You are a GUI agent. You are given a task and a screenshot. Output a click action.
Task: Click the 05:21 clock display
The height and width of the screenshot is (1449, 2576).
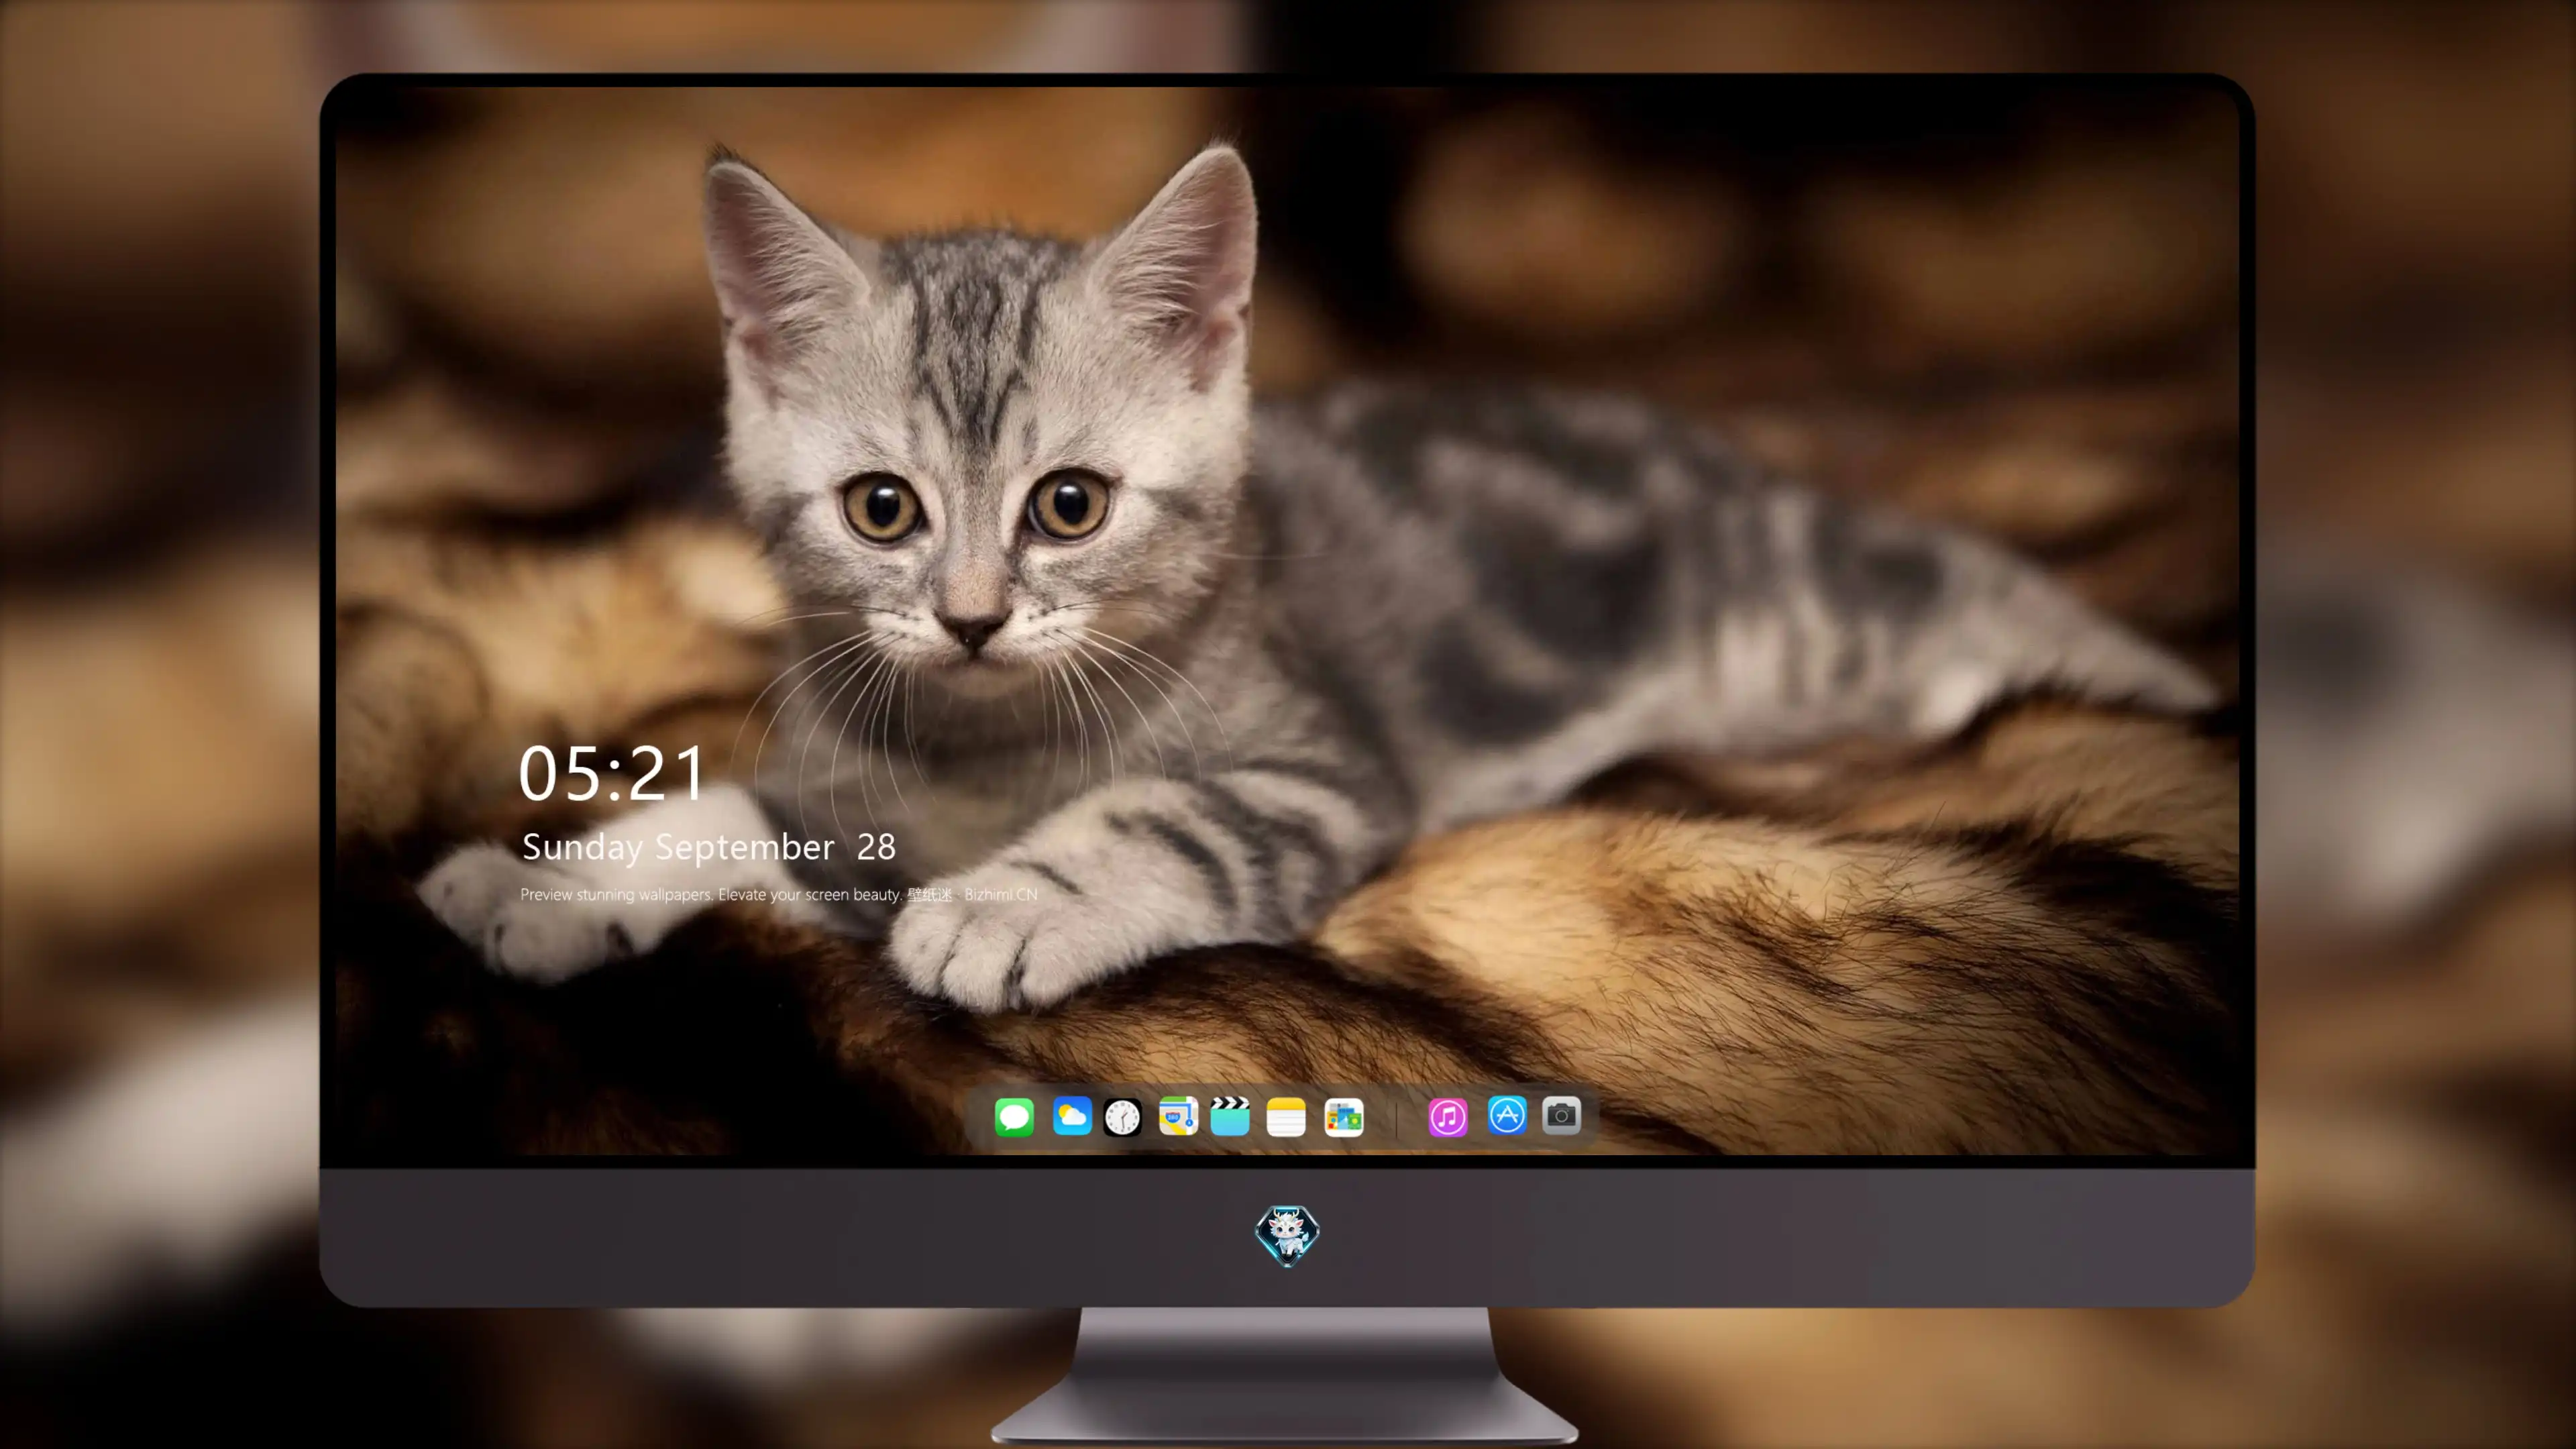pyautogui.click(x=612, y=774)
